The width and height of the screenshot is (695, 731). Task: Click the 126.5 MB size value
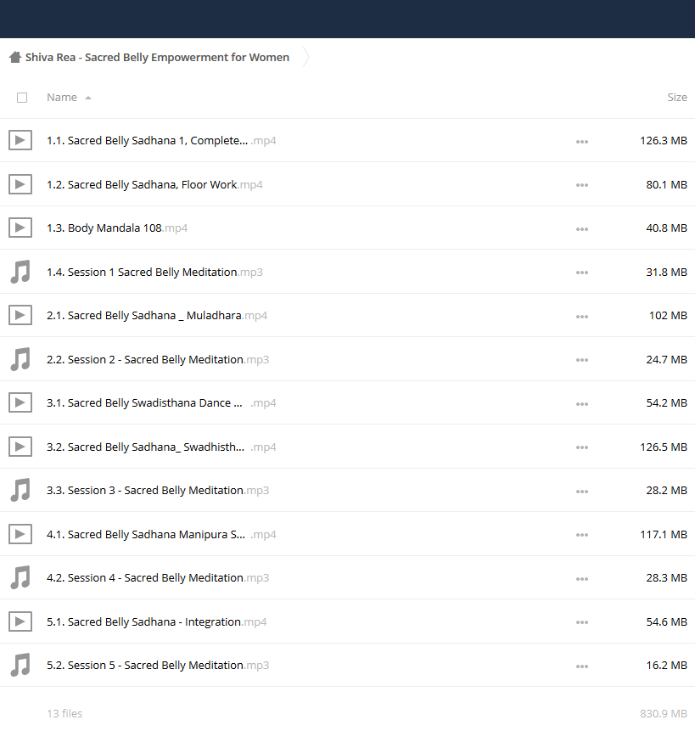tap(664, 447)
